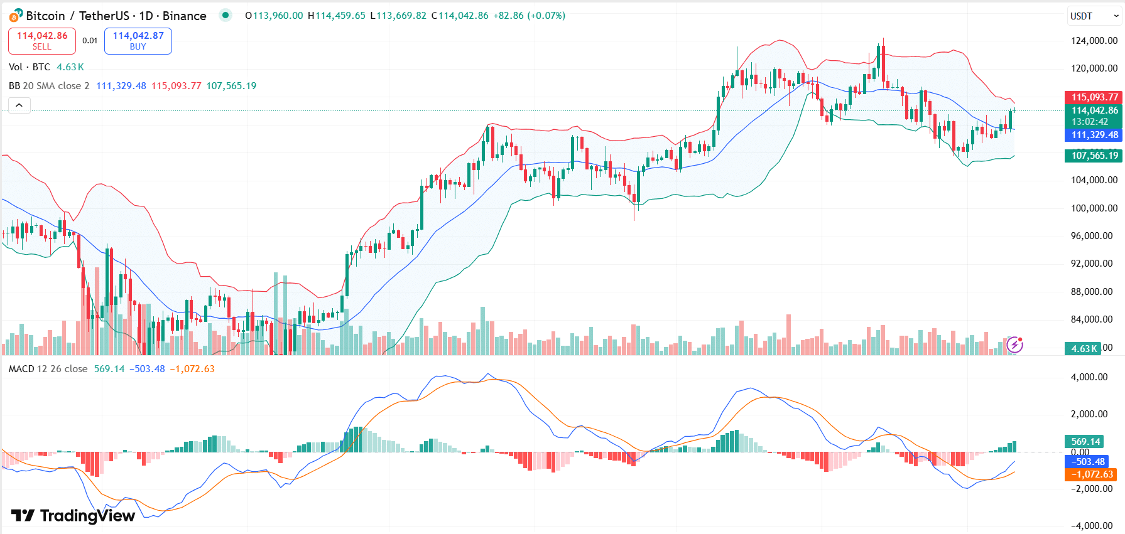Click the 0.01 spread value between buy and sell

click(x=90, y=40)
